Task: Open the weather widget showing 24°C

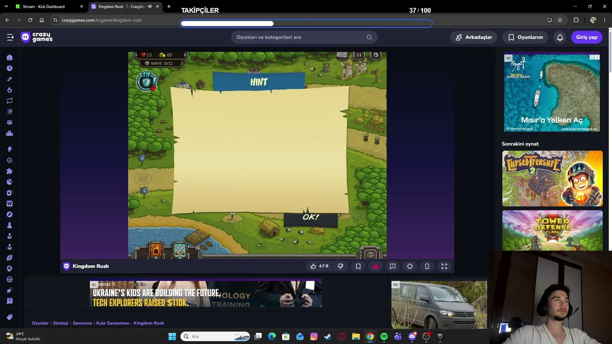Action: pyautogui.click(x=23, y=336)
